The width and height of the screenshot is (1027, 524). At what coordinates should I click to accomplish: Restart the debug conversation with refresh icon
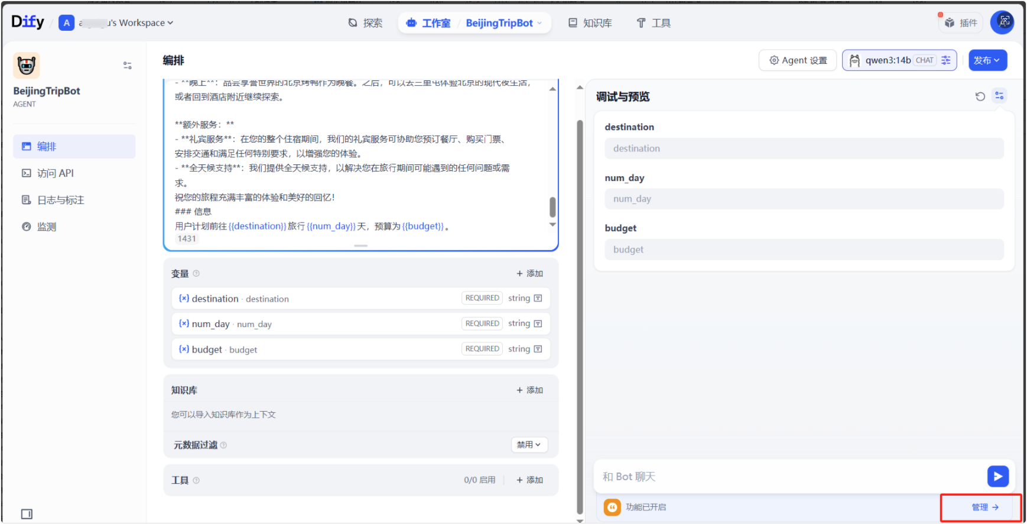[980, 96]
